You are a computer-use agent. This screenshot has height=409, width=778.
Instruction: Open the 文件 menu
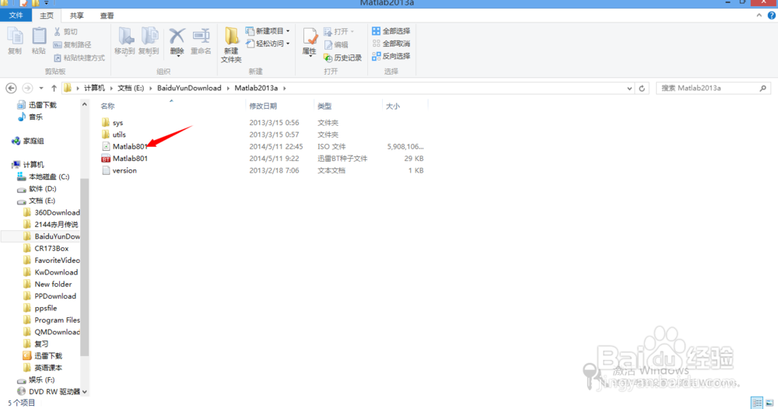(x=16, y=16)
